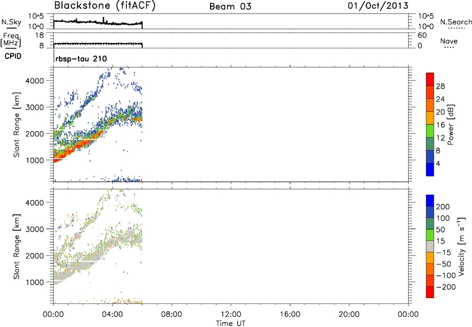This screenshot has width=472, height=327.
Task: Click the Freq. [MHz] axis label
Action: pyautogui.click(x=11, y=40)
